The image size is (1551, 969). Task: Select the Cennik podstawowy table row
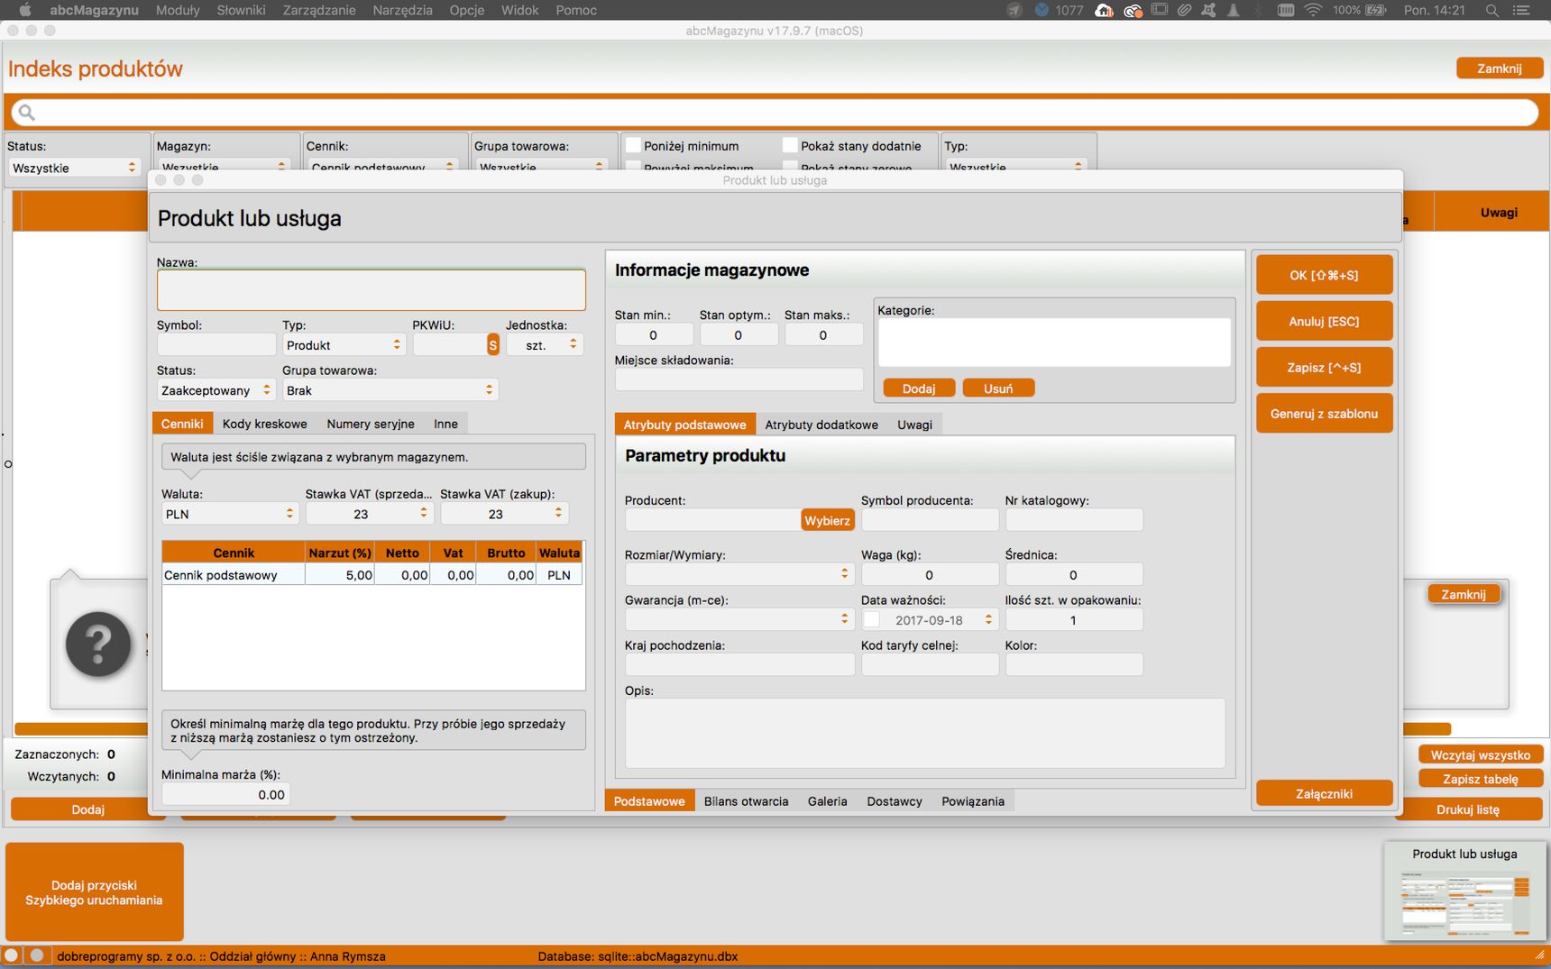(372, 575)
